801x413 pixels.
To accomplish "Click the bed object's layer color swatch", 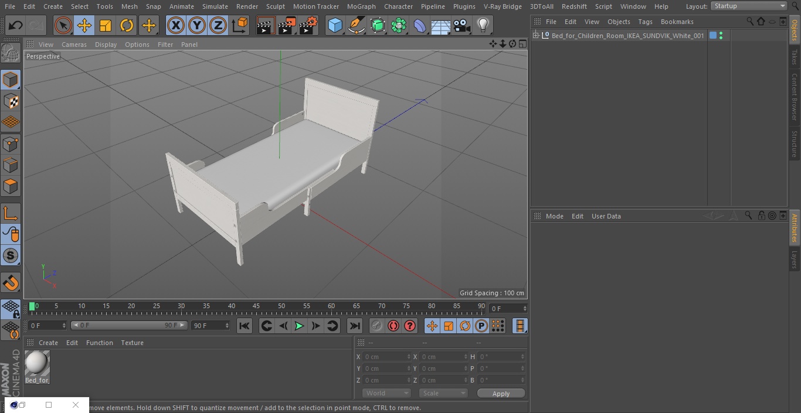I will coord(713,36).
